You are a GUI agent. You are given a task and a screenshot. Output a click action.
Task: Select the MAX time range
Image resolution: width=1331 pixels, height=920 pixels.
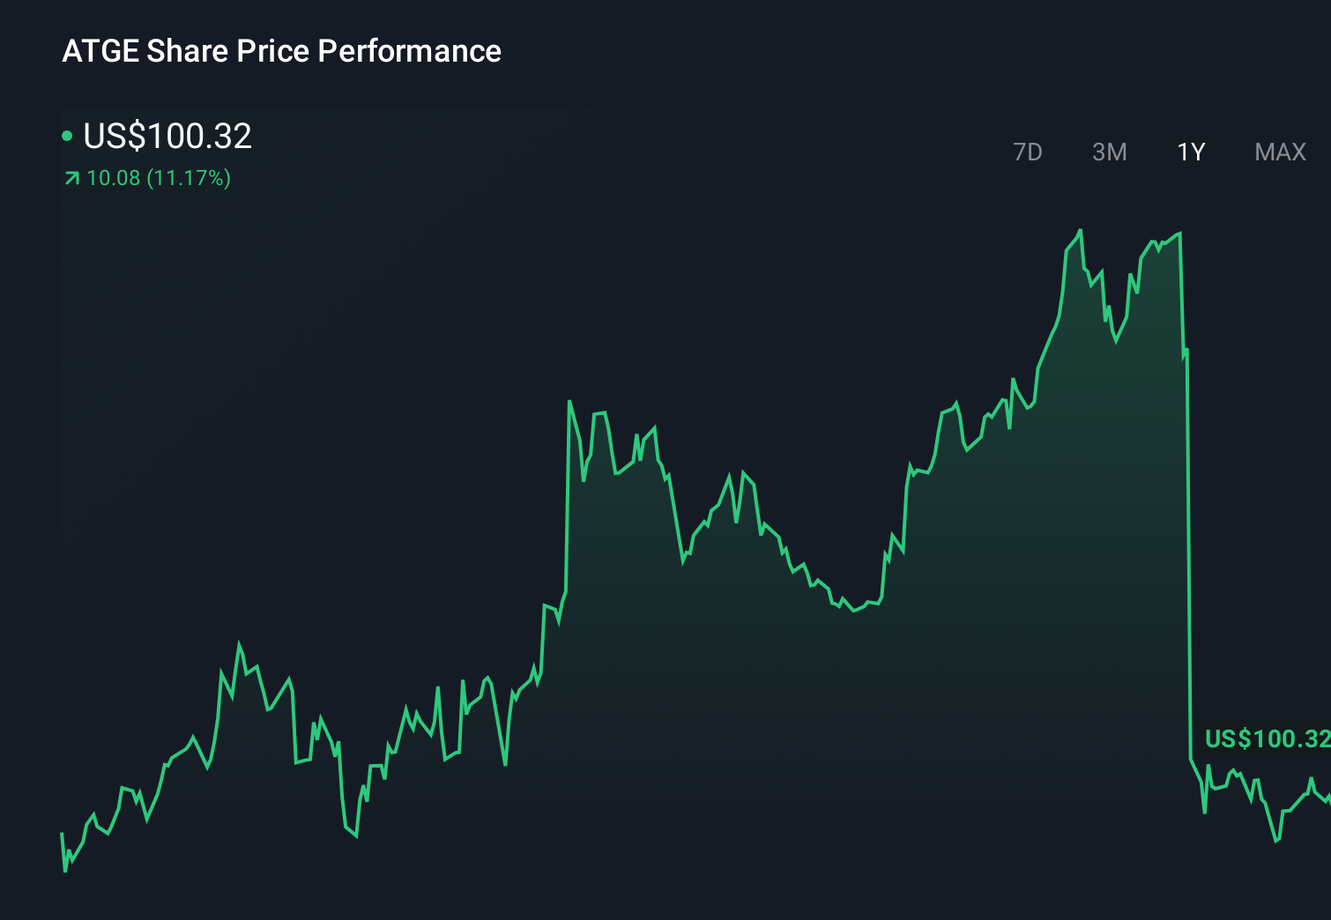coord(1278,152)
